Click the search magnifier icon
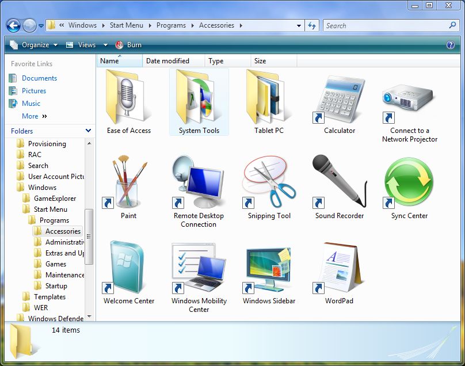Image resolution: width=465 pixels, height=366 pixels. click(x=452, y=25)
